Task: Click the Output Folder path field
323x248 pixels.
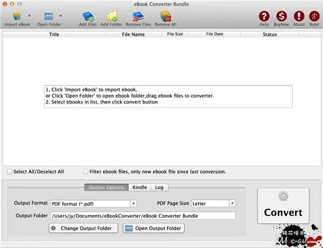Action: click(x=143, y=216)
